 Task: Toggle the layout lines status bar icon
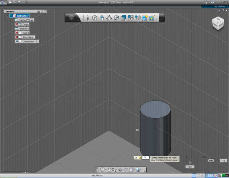[207, 175]
